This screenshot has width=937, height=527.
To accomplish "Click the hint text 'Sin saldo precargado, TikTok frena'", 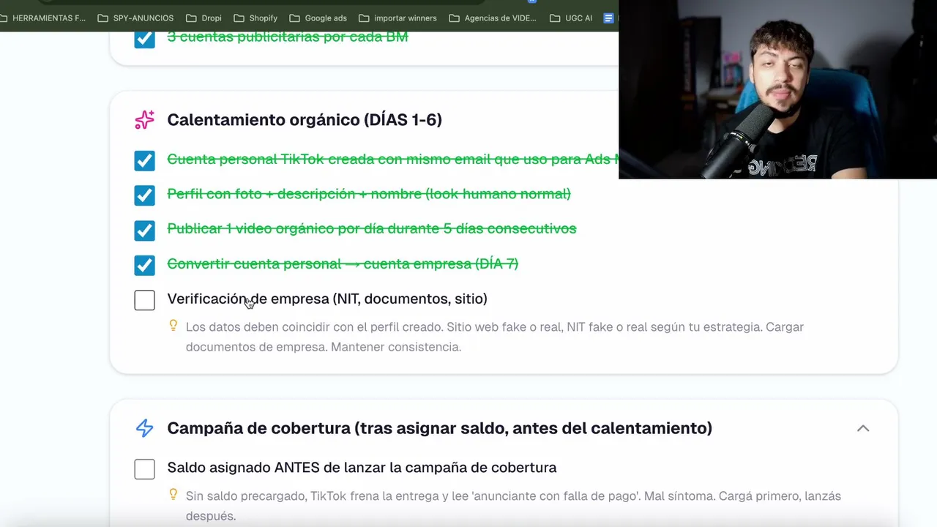I will pos(513,506).
